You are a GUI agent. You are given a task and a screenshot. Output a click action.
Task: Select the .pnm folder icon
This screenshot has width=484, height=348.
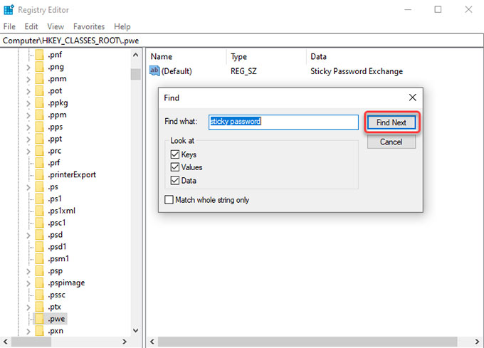pos(40,79)
